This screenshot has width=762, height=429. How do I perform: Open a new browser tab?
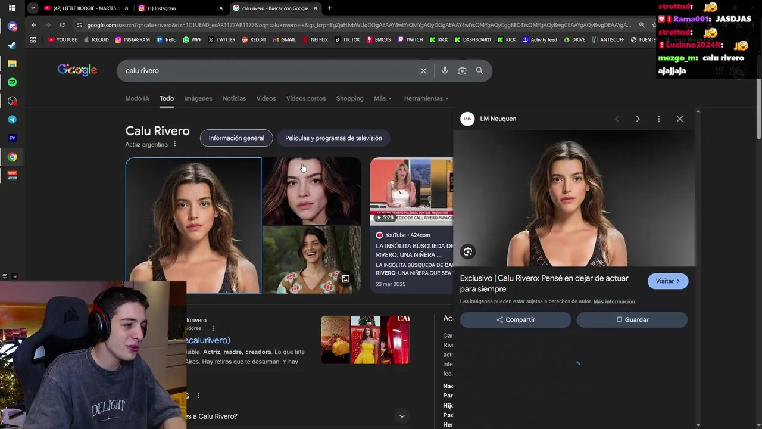[x=329, y=8]
